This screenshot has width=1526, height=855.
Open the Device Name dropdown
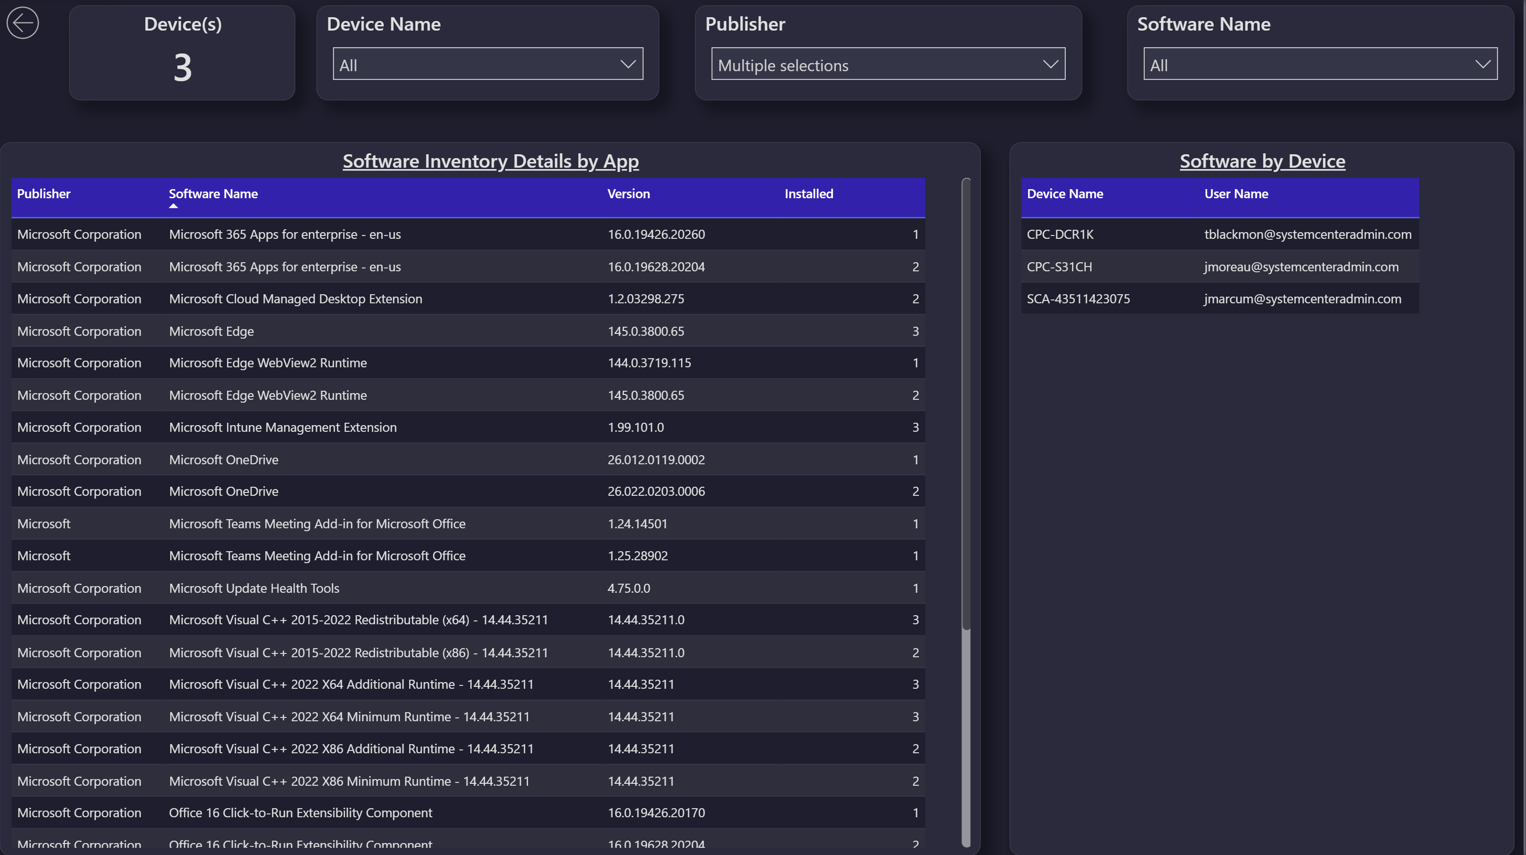coord(487,64)
